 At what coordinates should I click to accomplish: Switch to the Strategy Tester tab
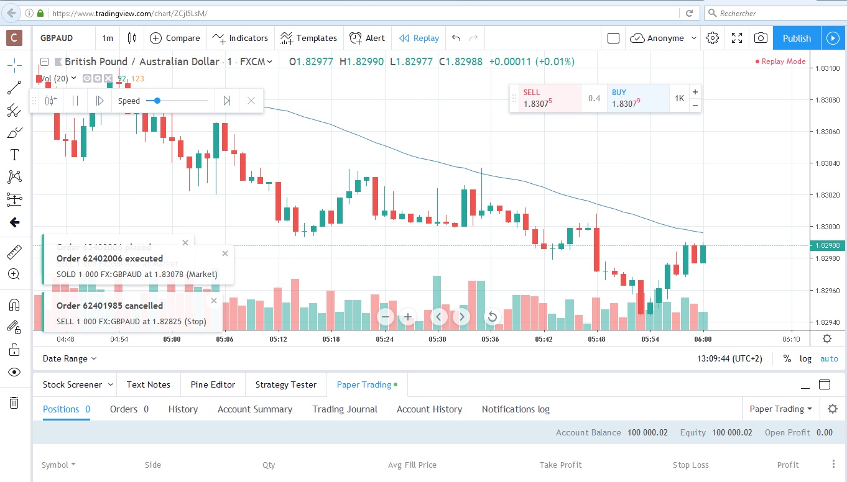click(285, 384)
